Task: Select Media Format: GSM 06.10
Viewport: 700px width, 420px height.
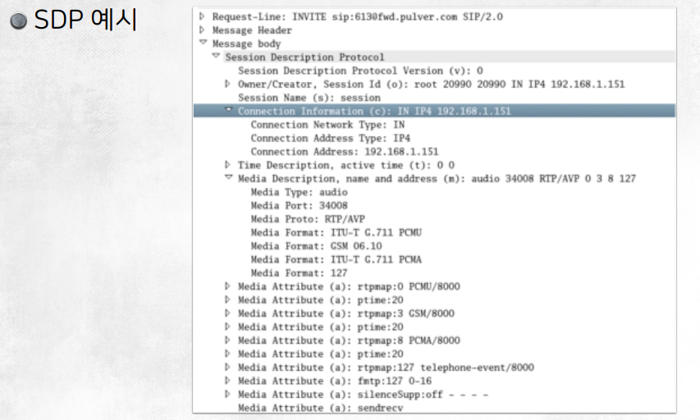Action: coord(316,246)
